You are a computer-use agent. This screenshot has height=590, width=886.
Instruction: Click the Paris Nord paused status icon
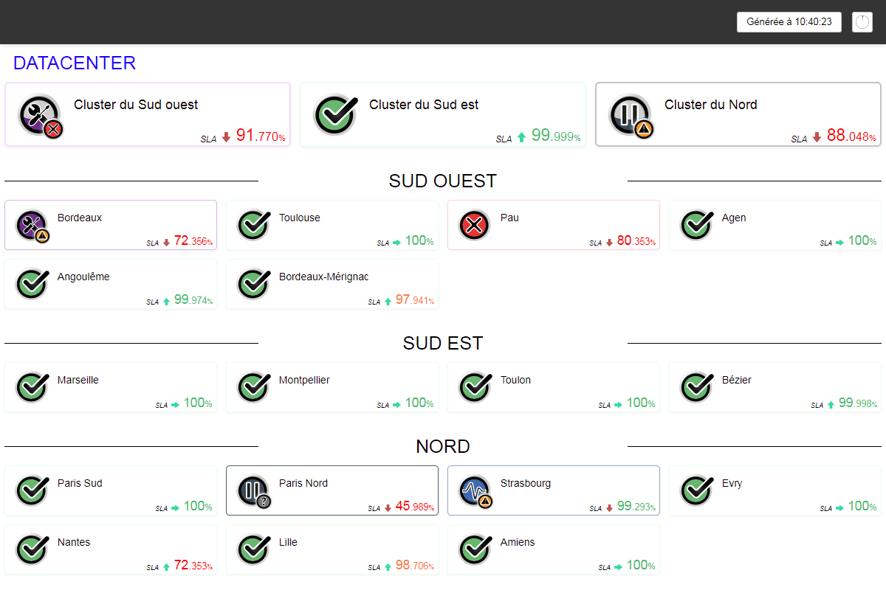[253, 490]
